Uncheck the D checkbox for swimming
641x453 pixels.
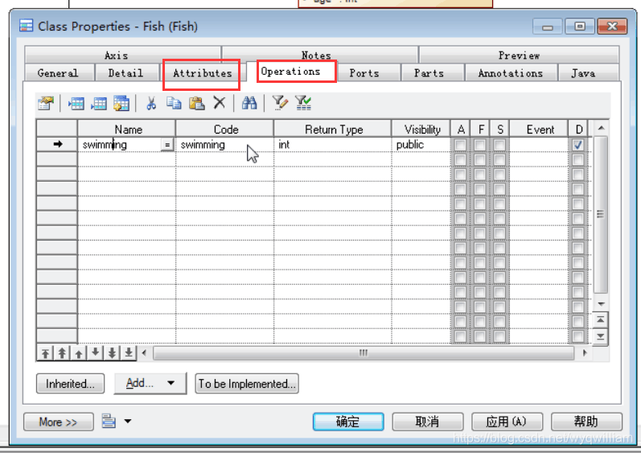pos(577,145)
